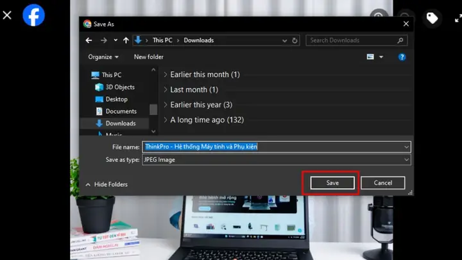Collapse the pane with Hide Folders
The height and width of the screenshot is (260, 462).
107,184
